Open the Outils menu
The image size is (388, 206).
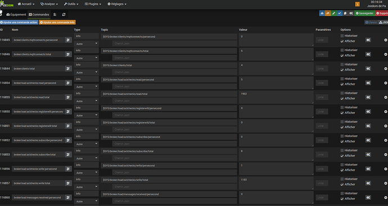click(x=71, y=4)
